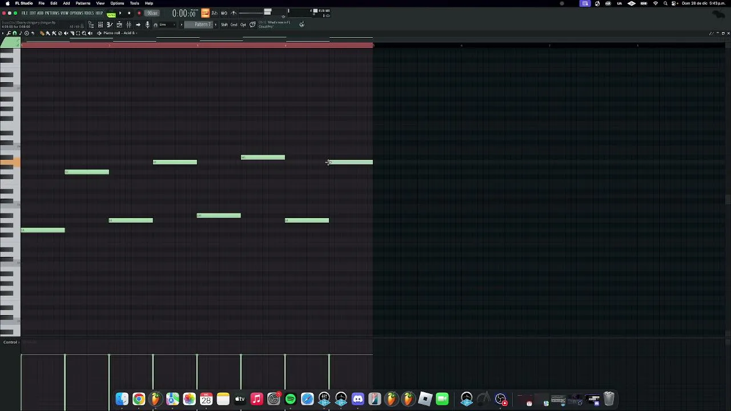
Task: Select the note at start of pattern
Action: [43, 230]
